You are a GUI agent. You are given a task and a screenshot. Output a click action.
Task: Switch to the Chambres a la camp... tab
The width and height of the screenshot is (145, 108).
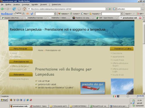[x=83, y=18]
